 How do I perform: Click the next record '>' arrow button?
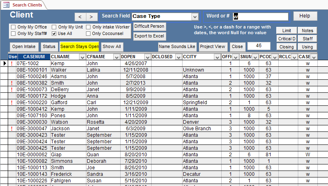point(92,17)
